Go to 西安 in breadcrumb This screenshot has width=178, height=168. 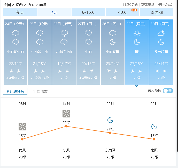(31, 5)
